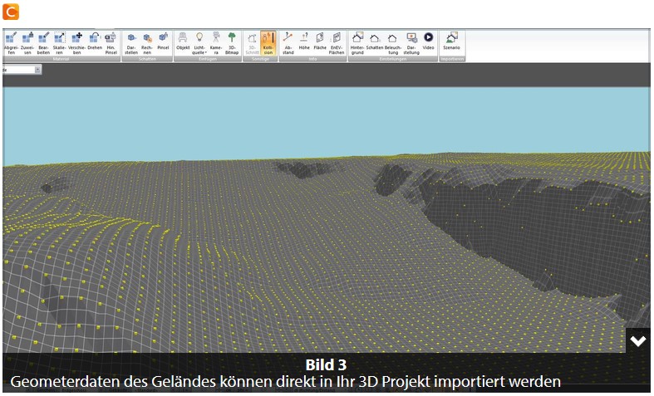Import a Szenario

point(452,42)
